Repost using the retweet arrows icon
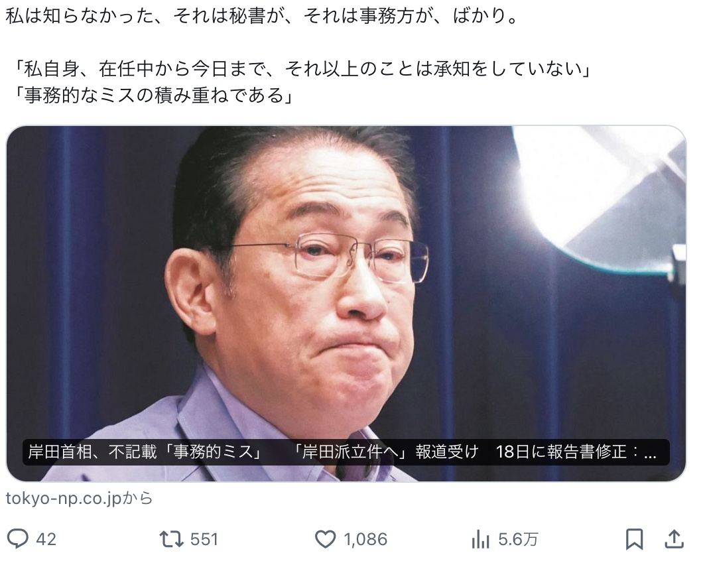The width and height of the screenshot is (705, 563). coord(171,538)
